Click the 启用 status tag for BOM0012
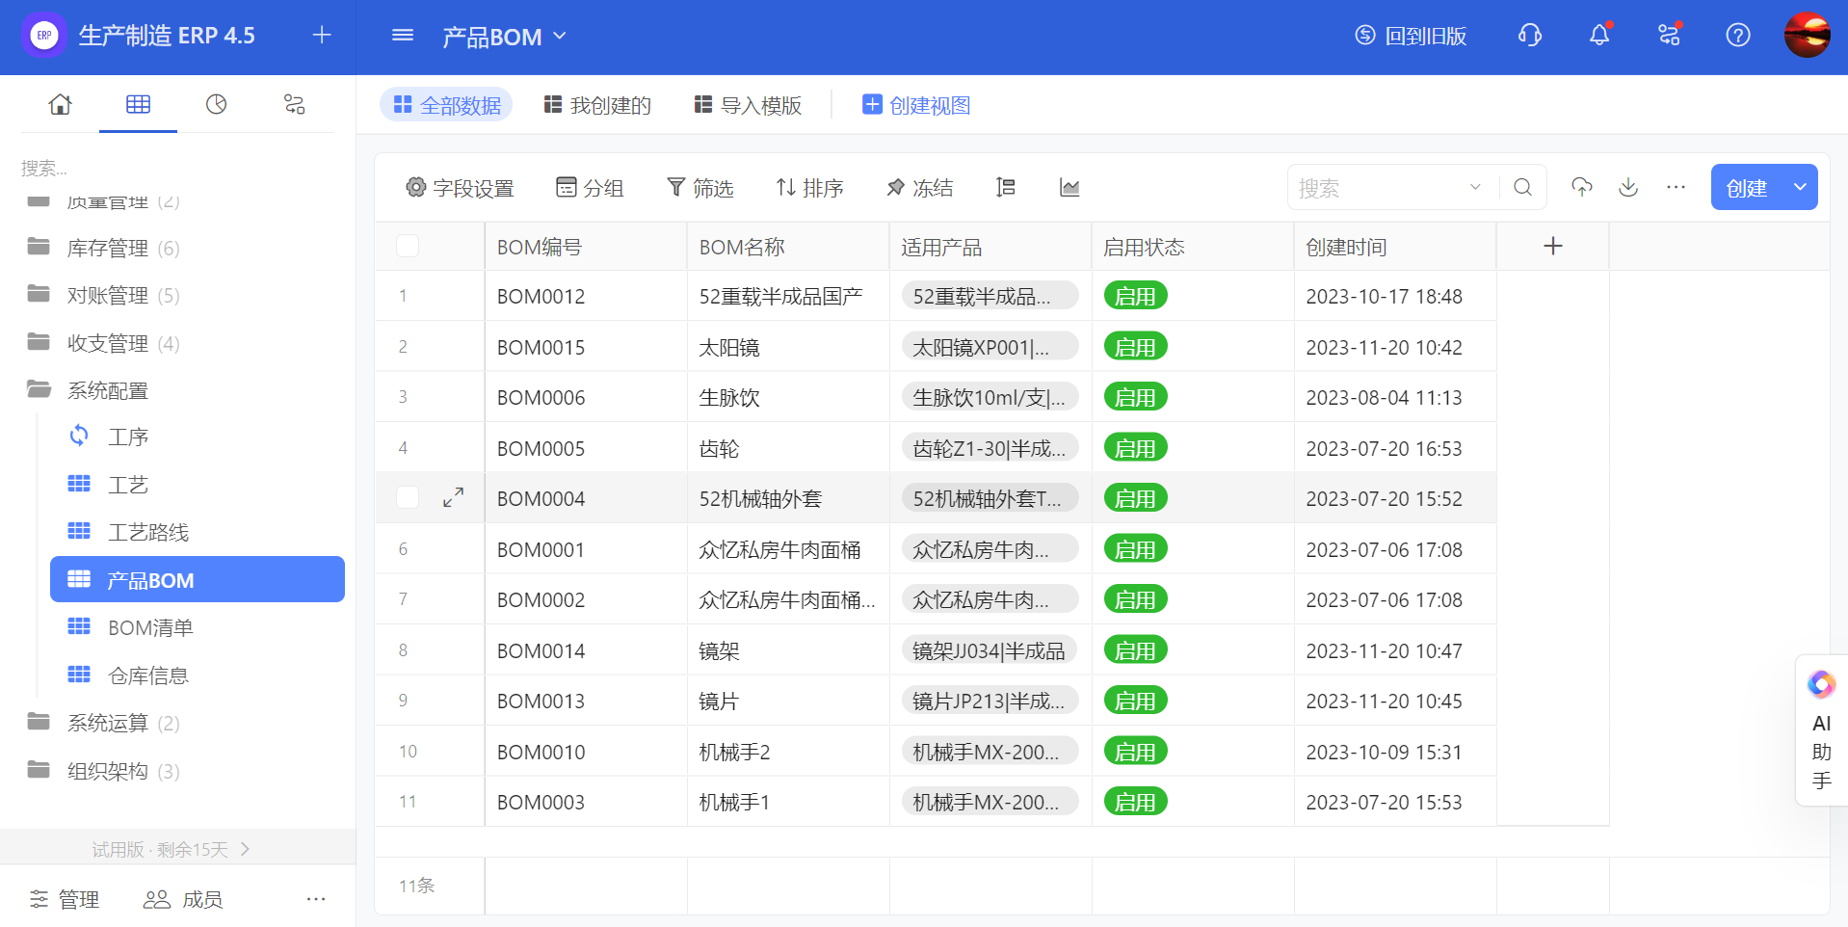This screenshot has height=927, width=1848. (1135, 296)
